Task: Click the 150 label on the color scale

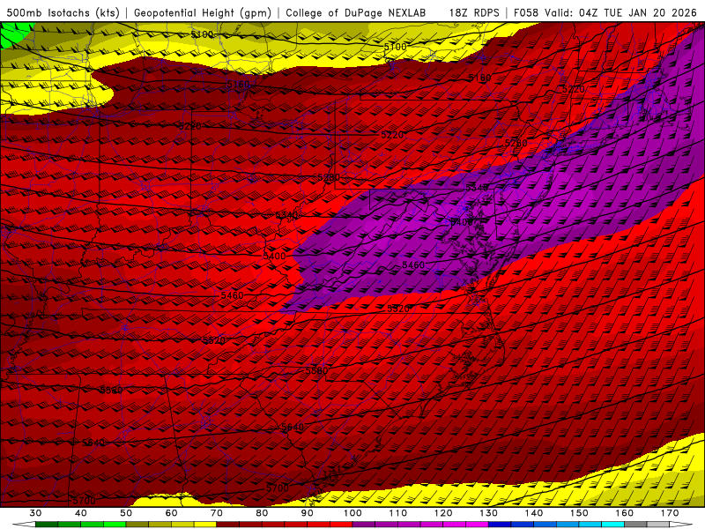Action: click(x=579, y=513)
